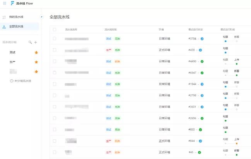This screenshot has width=251, height=159.
Task: Click running status icon of run #3601
Action: point(202,107)
